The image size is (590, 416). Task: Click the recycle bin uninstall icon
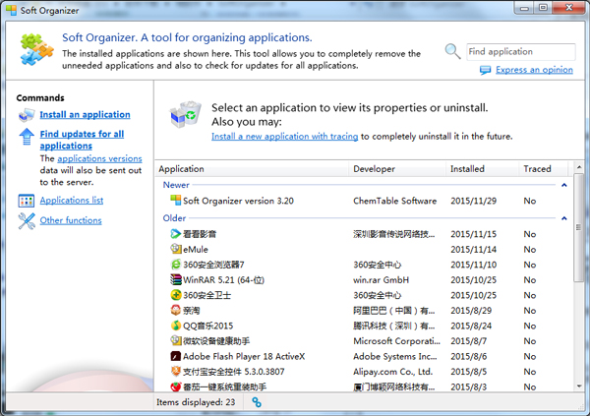pyautogui.click(x=186, y=114)
